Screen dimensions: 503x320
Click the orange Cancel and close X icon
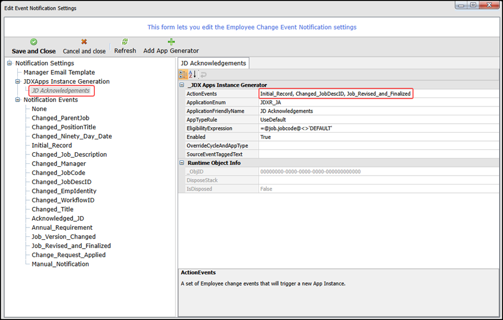[84, 42]
